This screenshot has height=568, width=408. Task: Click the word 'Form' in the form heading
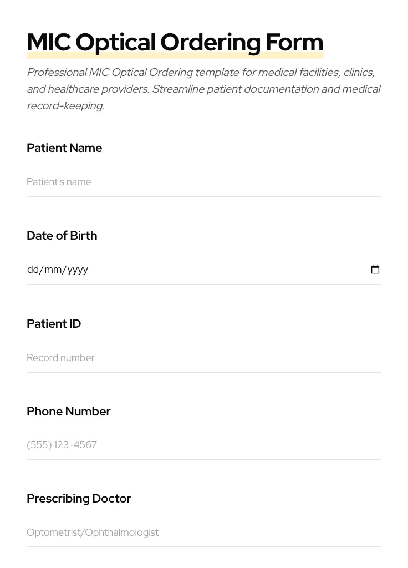pos(294,43)
